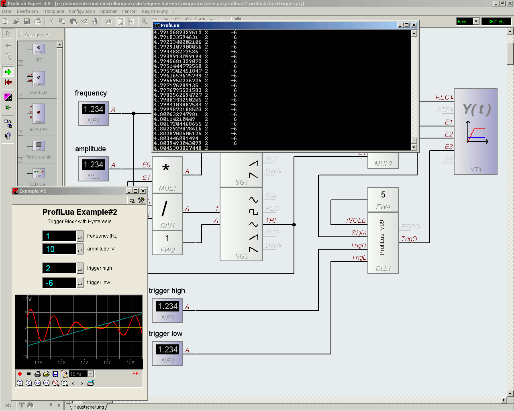Click the frequency [Hz] input field
The image size is (514, 411).
pos(59,236)
